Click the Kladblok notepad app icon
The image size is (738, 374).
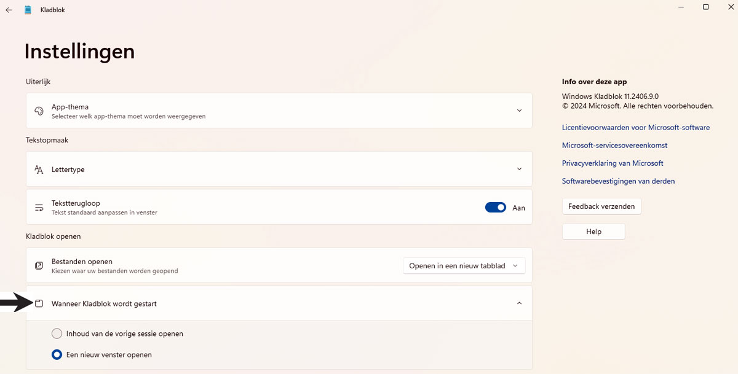tap(28, 10)
